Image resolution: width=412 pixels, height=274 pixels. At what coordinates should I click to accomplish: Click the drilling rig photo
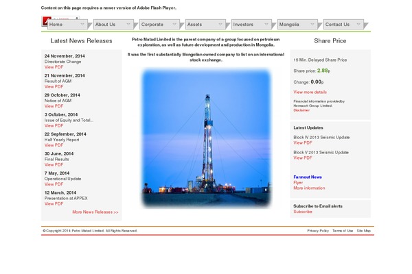tap(206, 138)
